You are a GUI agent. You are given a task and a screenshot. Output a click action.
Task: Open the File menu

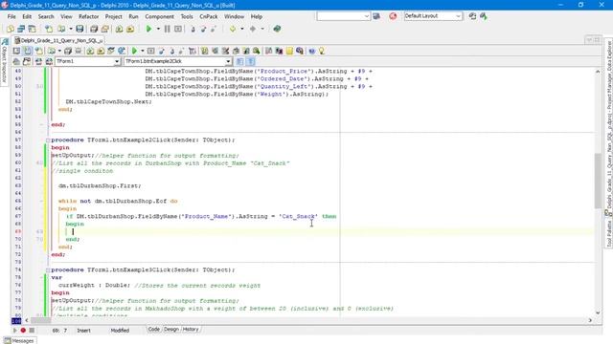coord(11,16)
